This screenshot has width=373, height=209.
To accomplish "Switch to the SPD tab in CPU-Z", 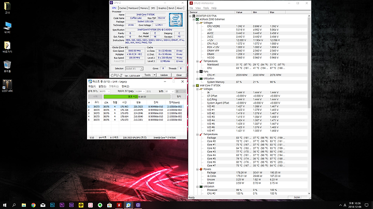I will click(x=153, y=8).
